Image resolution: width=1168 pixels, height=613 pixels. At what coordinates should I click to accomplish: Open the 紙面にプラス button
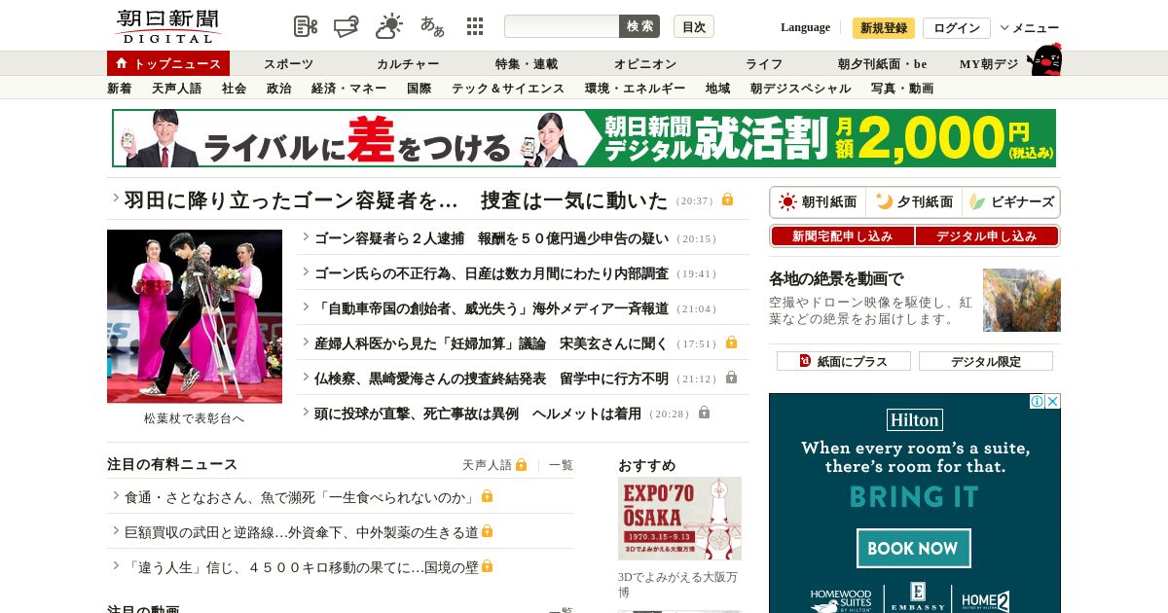click(x=844, y=361)
